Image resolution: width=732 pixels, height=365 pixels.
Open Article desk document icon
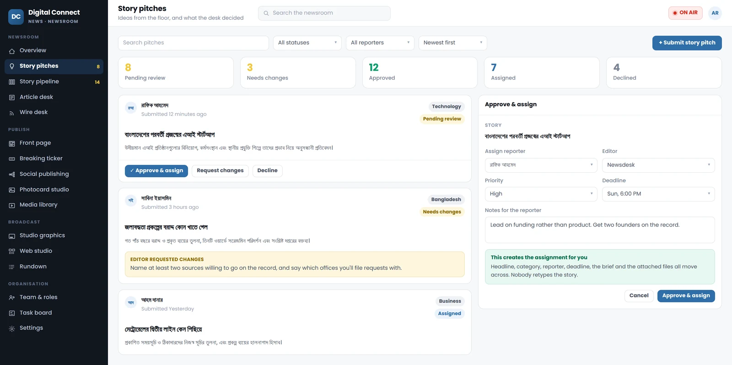12,98
